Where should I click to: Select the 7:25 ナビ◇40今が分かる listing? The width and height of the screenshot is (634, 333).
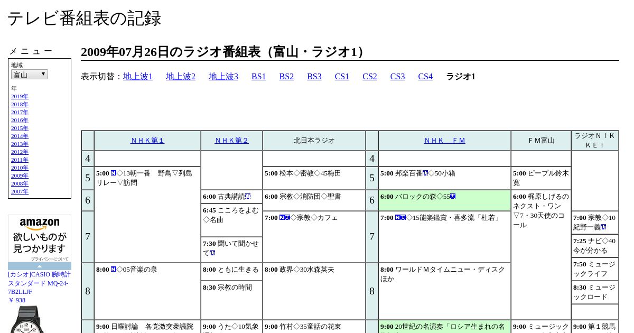pyautogui.click(x=595, y=246)
